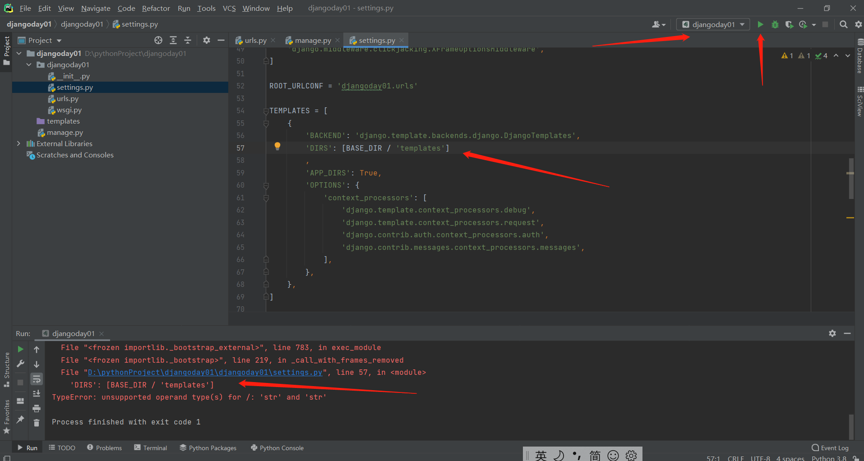This screenshot has height=461, width=864.
Task: Open the user account icon dropdown
Action: 658,24
